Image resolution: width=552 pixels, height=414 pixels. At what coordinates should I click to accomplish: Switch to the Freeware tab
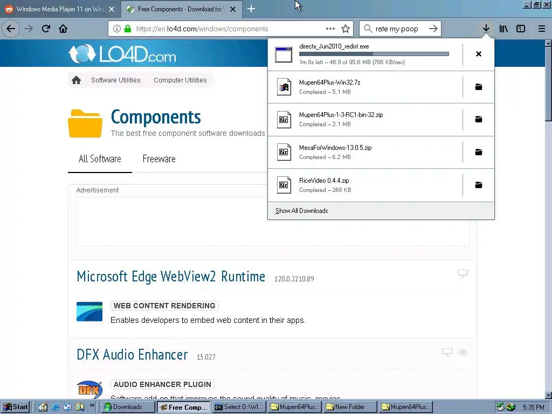point(159,159)
